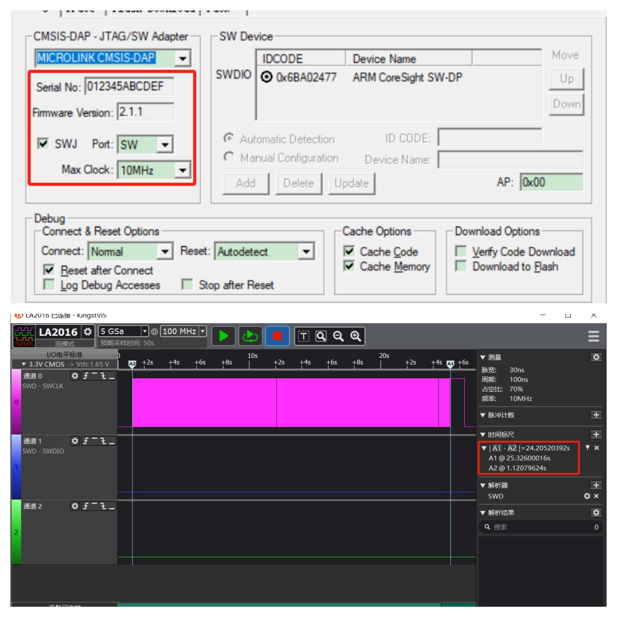The image size is (617, 617).
Task: Select the text cursor selection tool
Action: pos(304,336)
